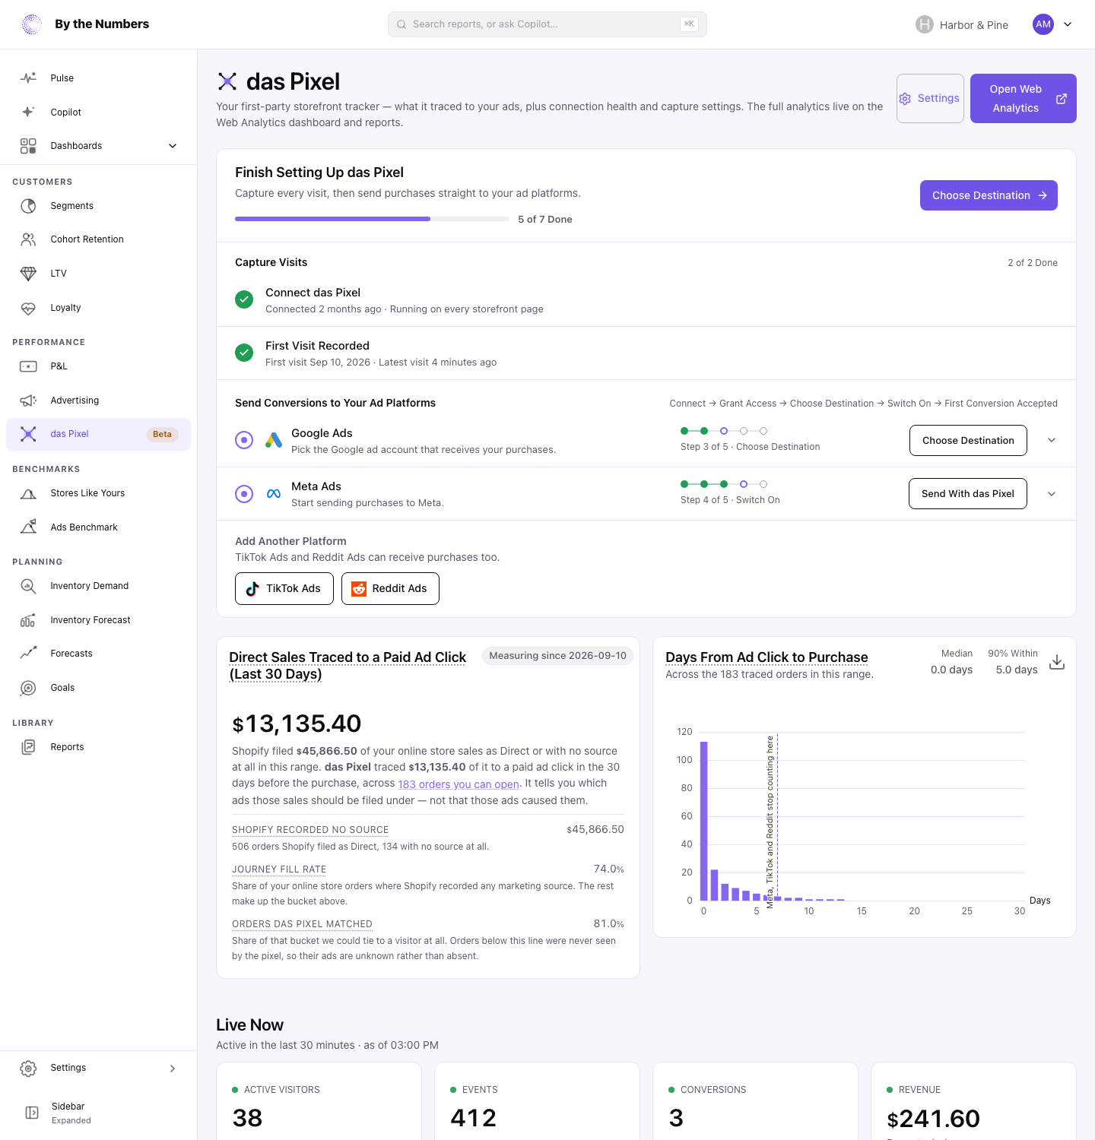The image size is (1095, 1140).
Task: Select das Pixel Beta menu item
Action: [x=98, y=434]
